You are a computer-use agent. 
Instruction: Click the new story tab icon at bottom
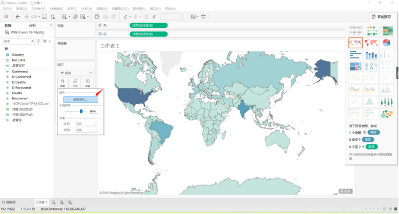[x=70, y=202]
